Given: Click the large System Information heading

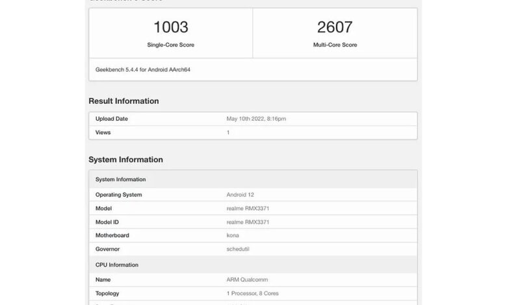Looking at the screenshot, I should click(126, 160).
